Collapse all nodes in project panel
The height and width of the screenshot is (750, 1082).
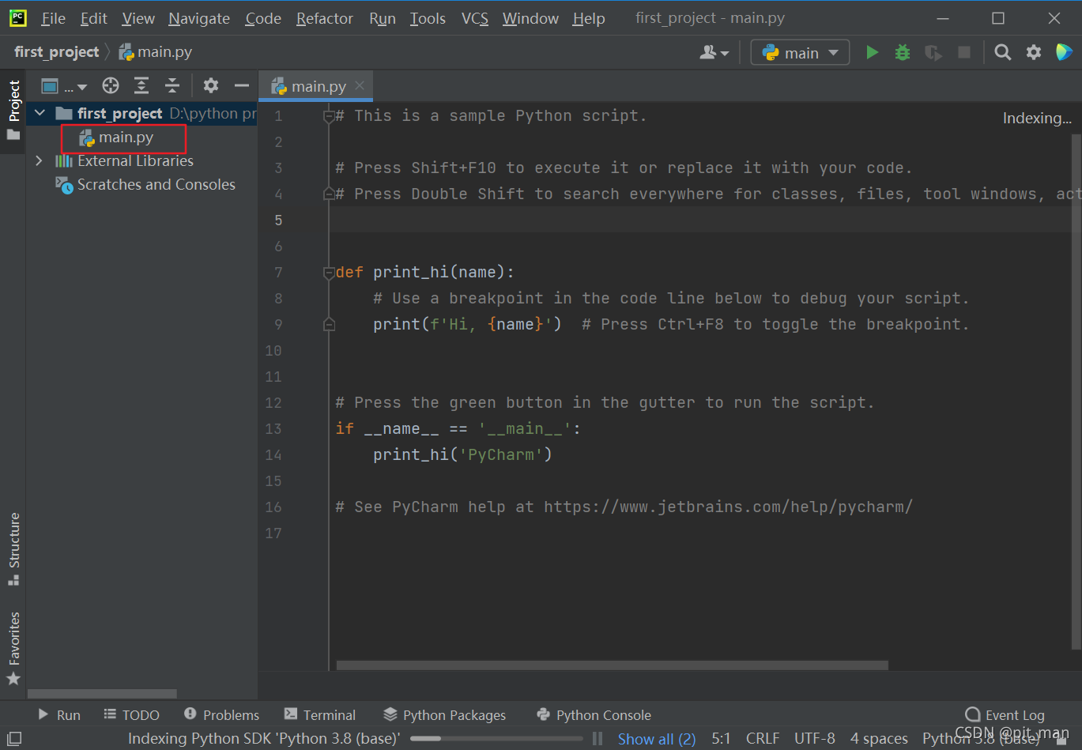[x=172, y=85]
